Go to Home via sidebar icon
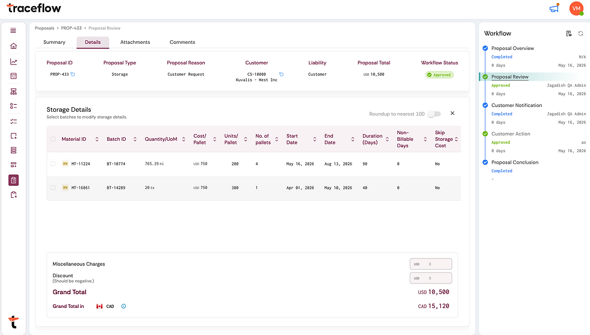Viewport: 590px width, 335px height. [13, 46]
